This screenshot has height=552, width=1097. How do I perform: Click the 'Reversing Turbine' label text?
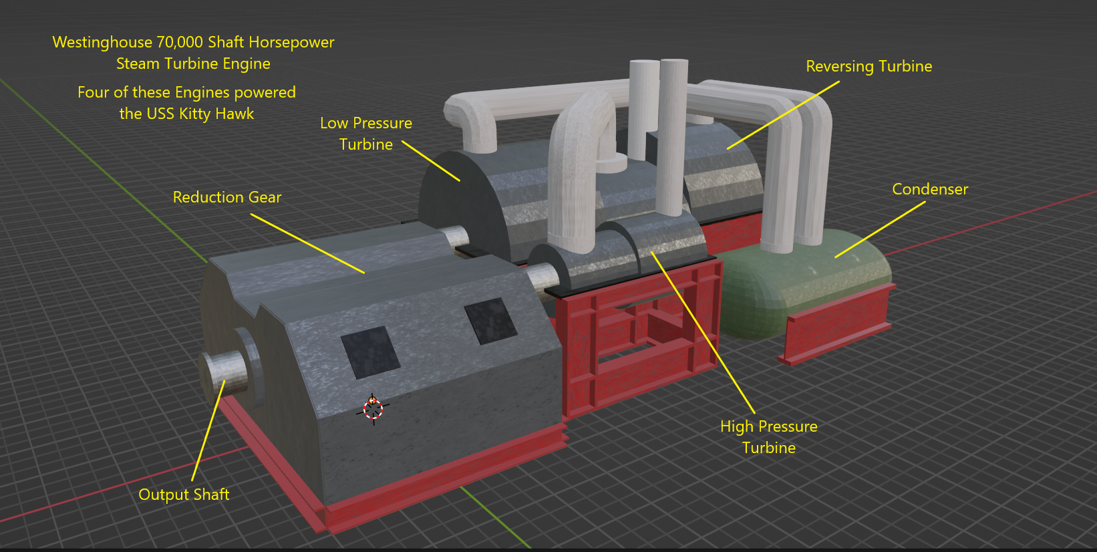[869, 66]
